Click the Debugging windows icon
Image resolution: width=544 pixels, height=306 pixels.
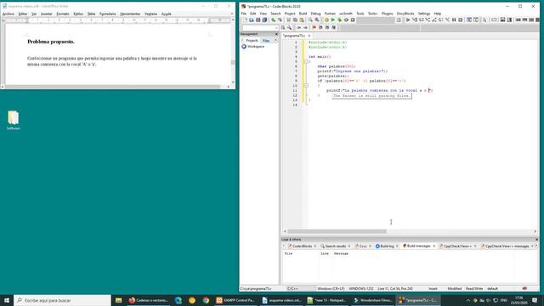pyautogui.click(x=469, y=20)
